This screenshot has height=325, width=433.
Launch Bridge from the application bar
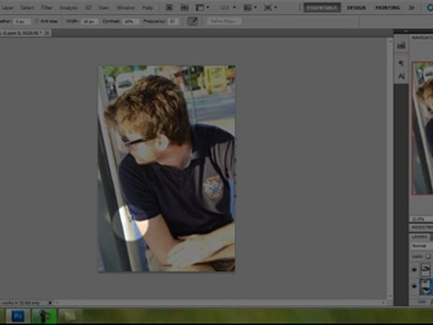pos(169,8)
